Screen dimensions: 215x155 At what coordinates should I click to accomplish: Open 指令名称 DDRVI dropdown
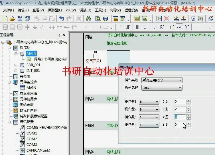pos(162,88)
